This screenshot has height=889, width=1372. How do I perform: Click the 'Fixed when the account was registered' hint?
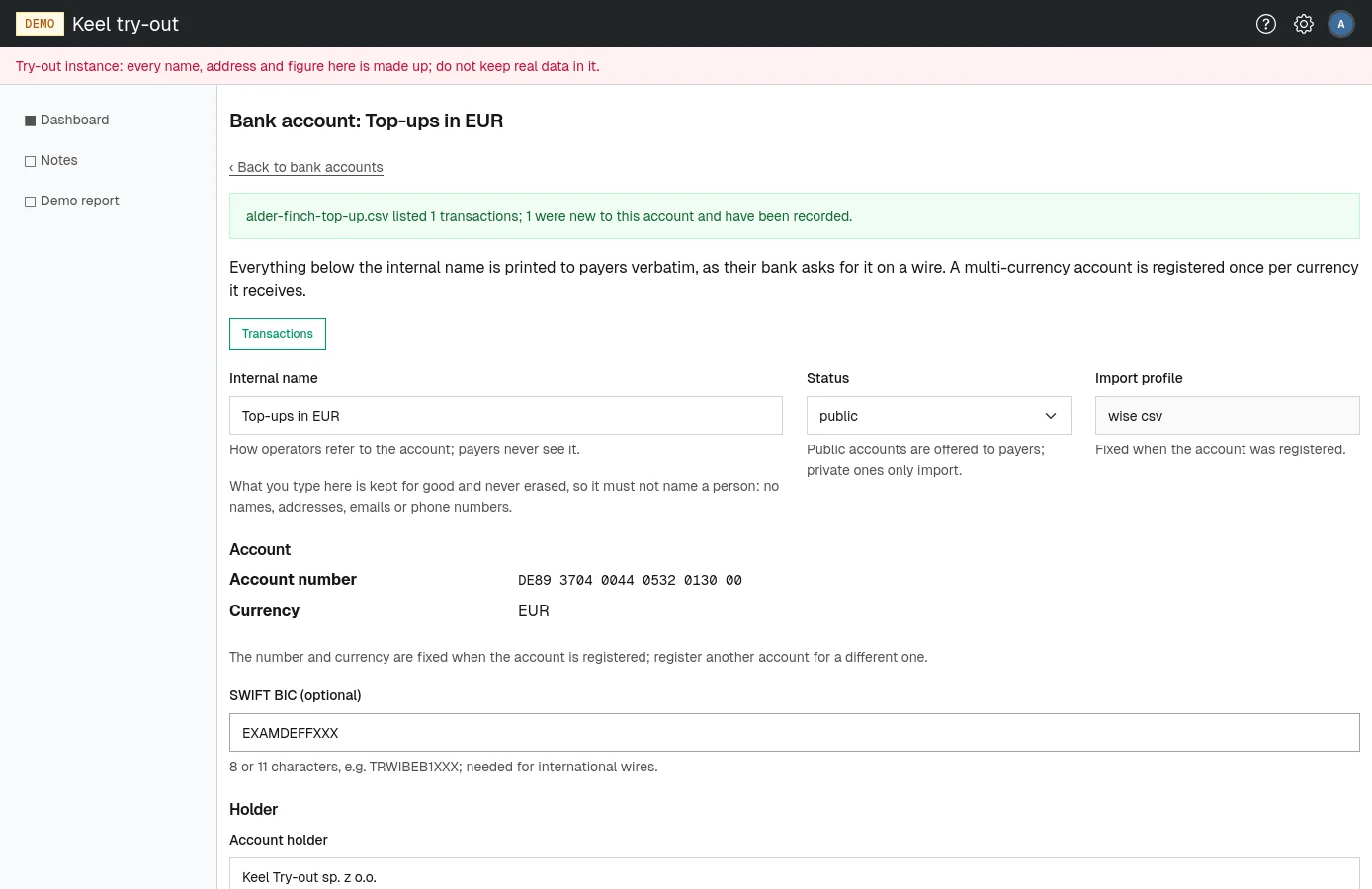[x=1221, y=449]
